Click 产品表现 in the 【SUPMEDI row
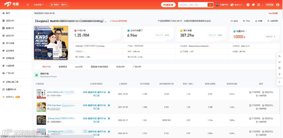 coord(255,131)
